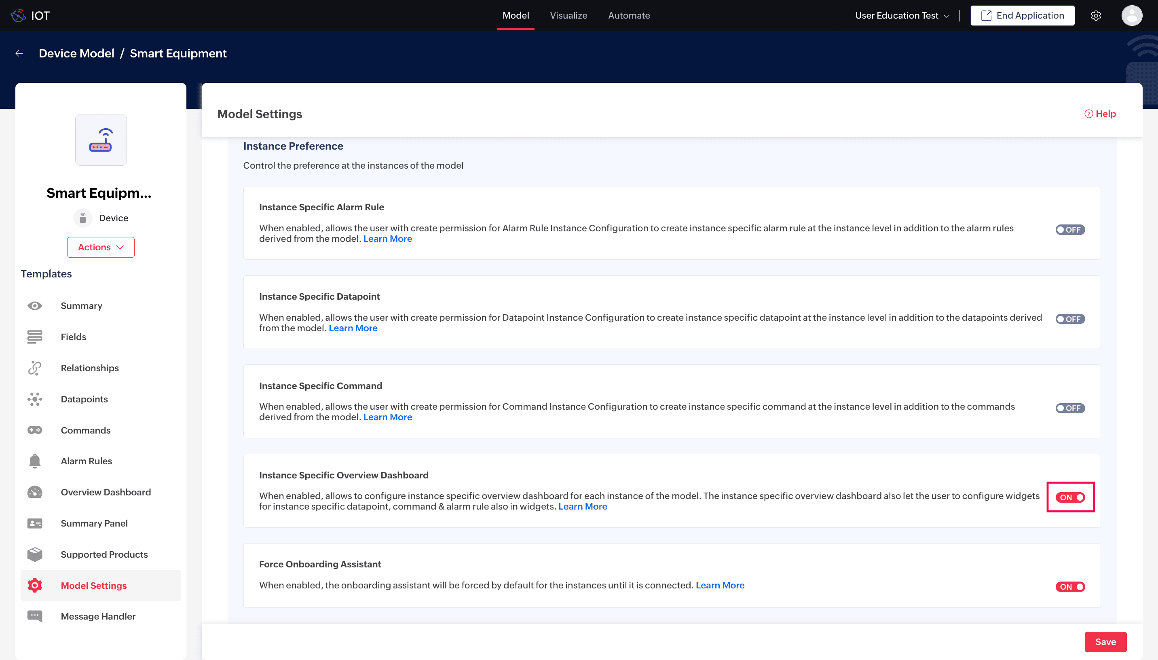Viewport: 1158px width, 660px height.
Task: Click the Relationships link icon
Action: [34, 368]
